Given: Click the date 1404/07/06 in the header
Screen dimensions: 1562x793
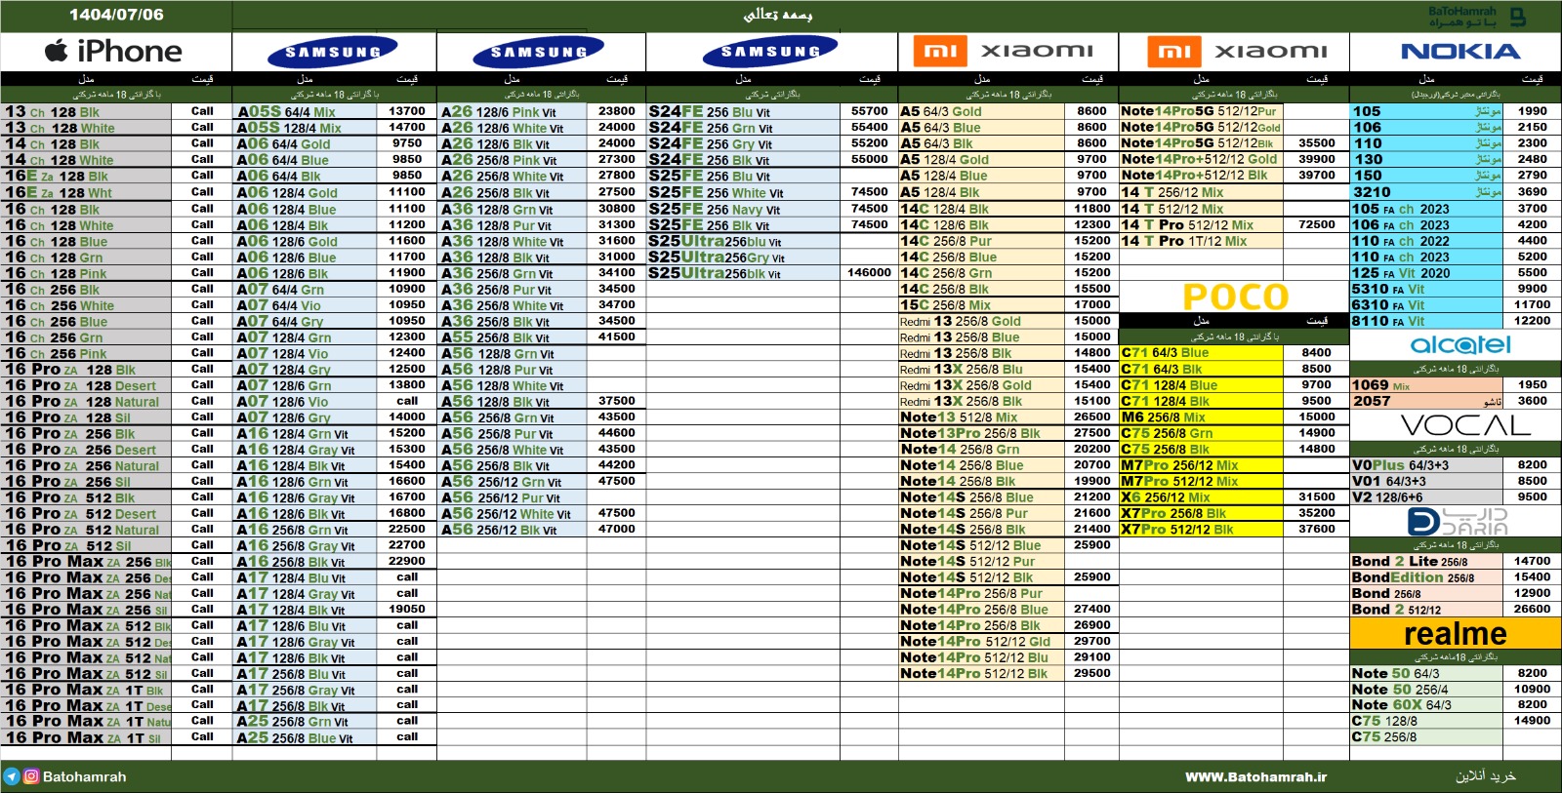Looking at the screenshot, I should 116,15.
